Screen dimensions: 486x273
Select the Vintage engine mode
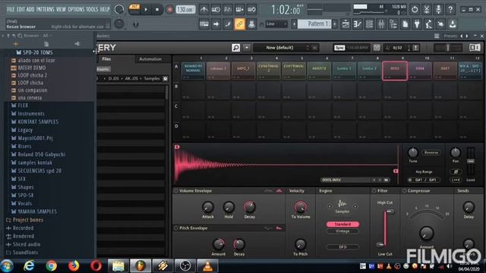click(x=342, y=231)
